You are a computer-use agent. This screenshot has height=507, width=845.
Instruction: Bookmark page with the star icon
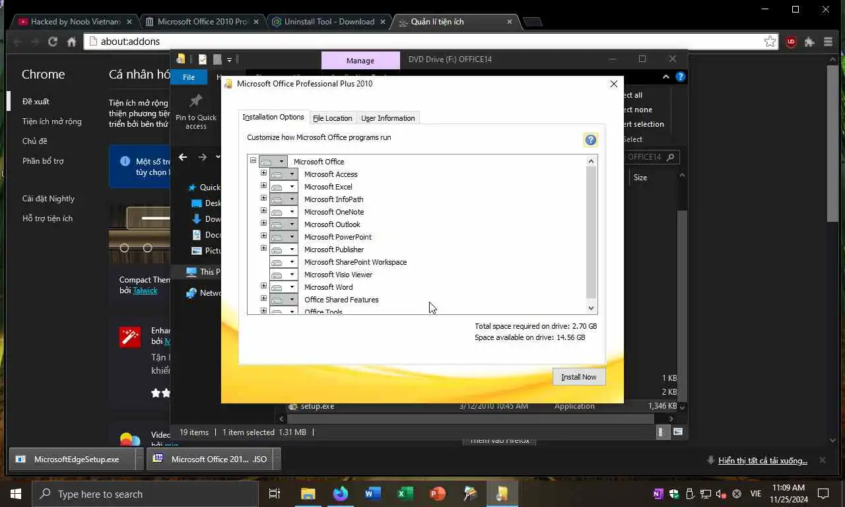tap(770, 42)
